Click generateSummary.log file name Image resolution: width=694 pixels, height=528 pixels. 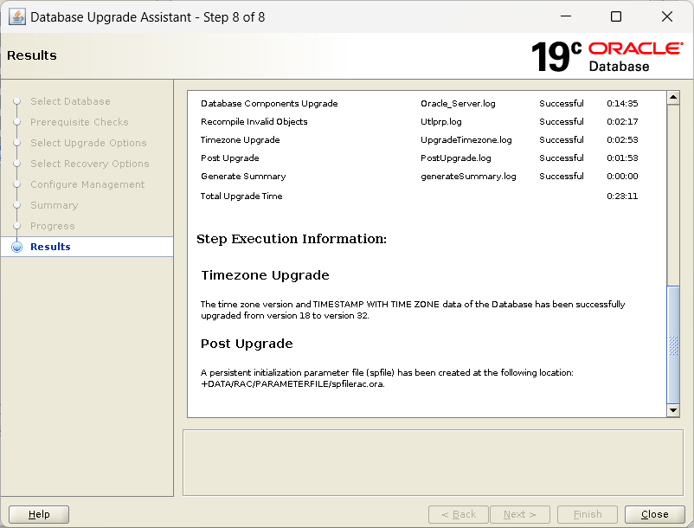tap(468, 176)
